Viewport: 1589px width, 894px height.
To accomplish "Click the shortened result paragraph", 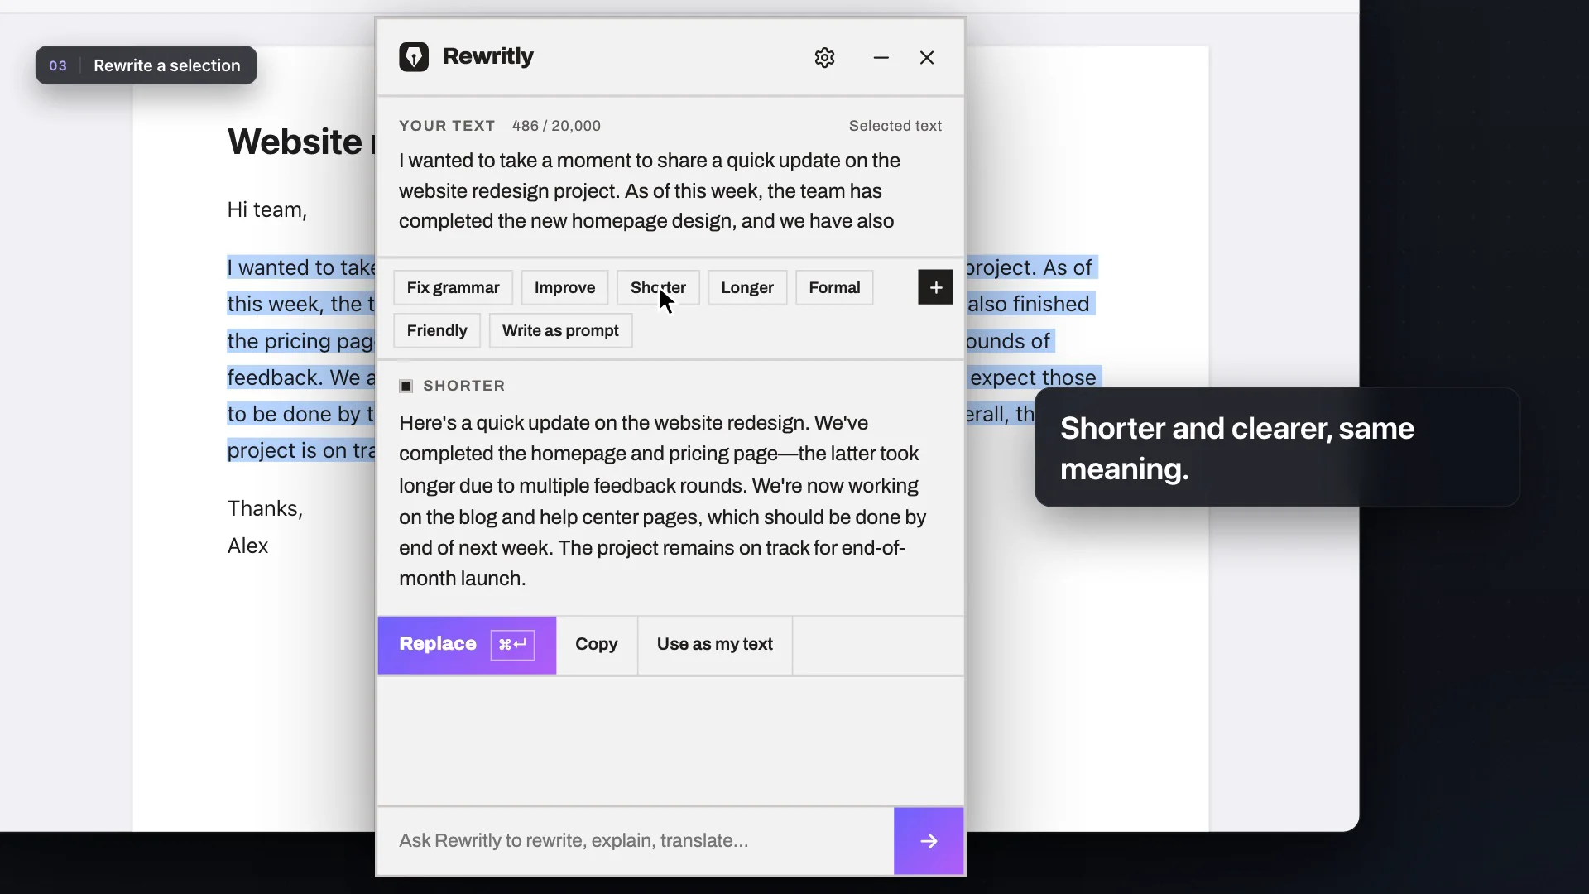I will (x=663, y=501).
